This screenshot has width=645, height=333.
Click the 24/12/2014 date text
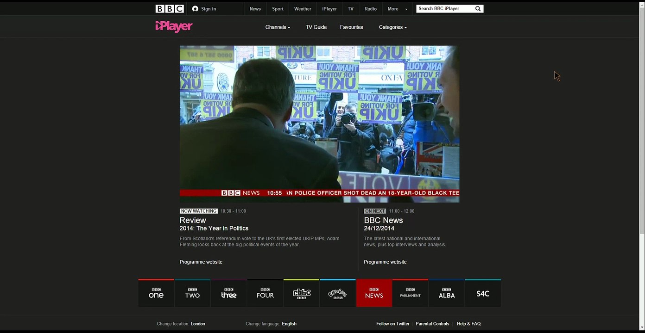pyautogui.click(x=379, y=228)
